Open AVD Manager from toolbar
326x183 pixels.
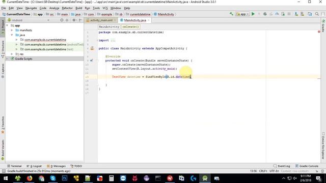click(296, 14)
